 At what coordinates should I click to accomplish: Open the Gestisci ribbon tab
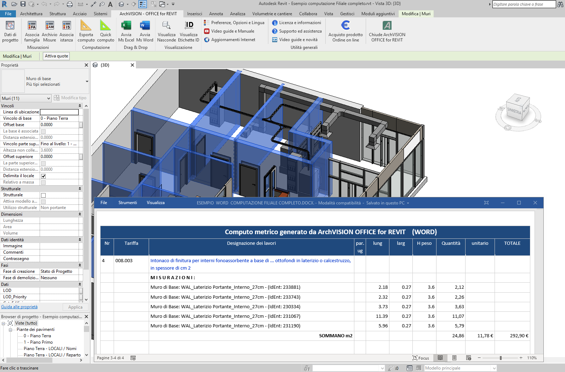click(x=347, y=14)
